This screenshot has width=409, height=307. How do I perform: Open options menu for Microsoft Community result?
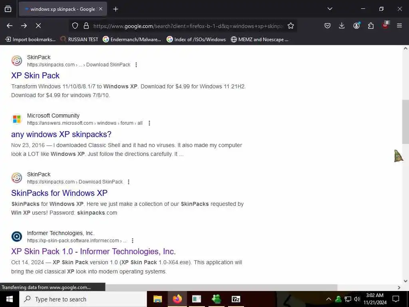point(149,123)
